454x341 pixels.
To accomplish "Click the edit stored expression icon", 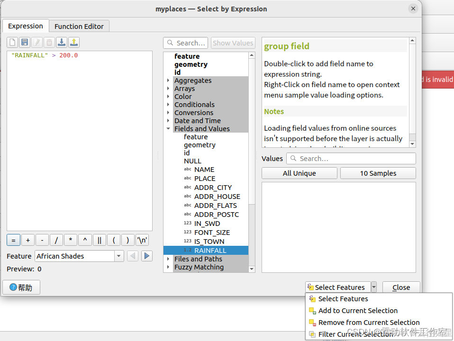I will click(37, 43).
